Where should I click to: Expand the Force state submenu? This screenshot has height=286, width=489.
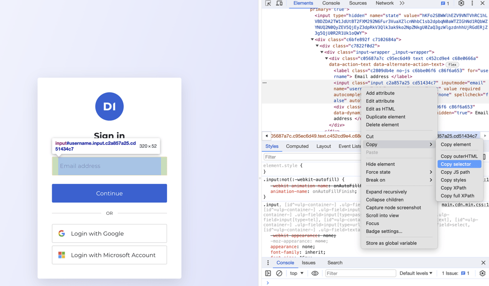399,172
